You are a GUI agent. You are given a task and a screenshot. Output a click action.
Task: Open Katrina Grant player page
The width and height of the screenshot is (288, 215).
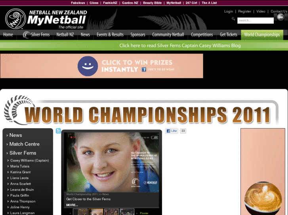(x=20, y=172)
